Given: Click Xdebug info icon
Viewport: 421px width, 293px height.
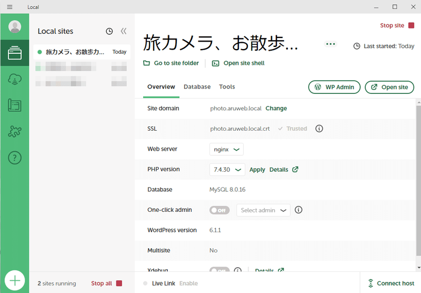Looking at the screenshot, I should coord(238,270).
